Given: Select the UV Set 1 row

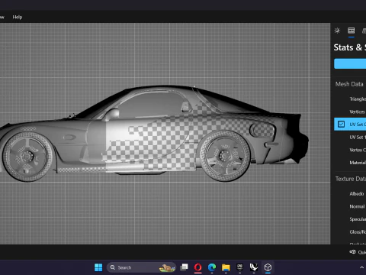Looking at the screenshot, I should (350, 137).
